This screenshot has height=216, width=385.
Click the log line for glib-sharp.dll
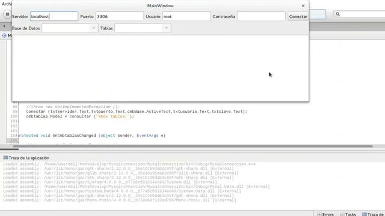(121, 173)
